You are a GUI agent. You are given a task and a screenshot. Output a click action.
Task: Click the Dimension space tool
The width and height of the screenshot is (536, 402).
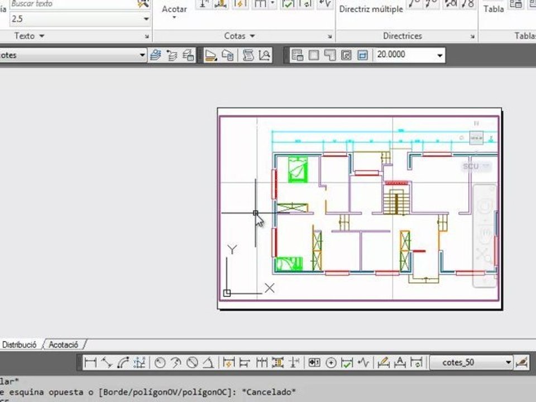click(278, 362)
